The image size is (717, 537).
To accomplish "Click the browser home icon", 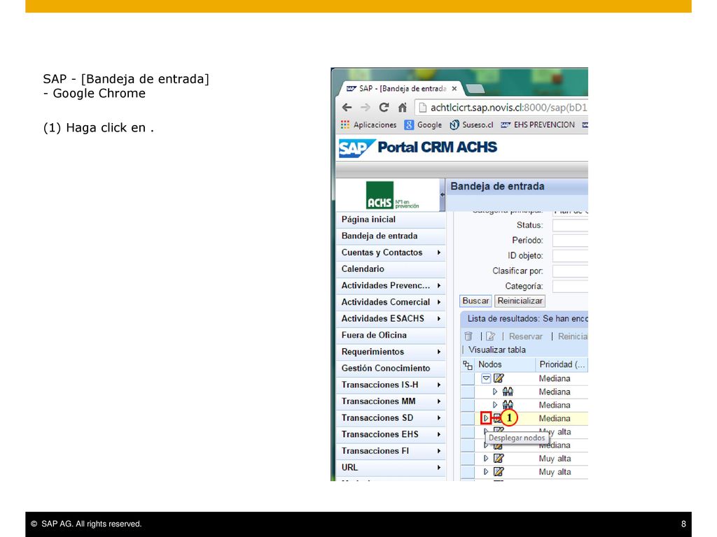I will coord(403,107).
